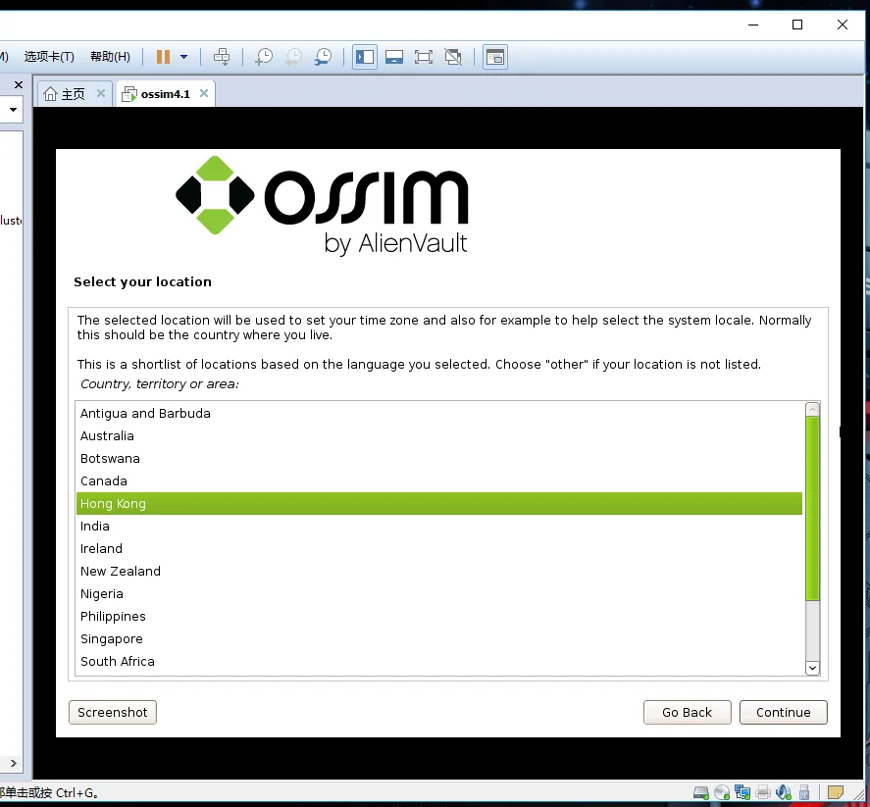Pause the virtual machine with the pause icon
This screenshot has width=870, height=807.
coord(163,57)
